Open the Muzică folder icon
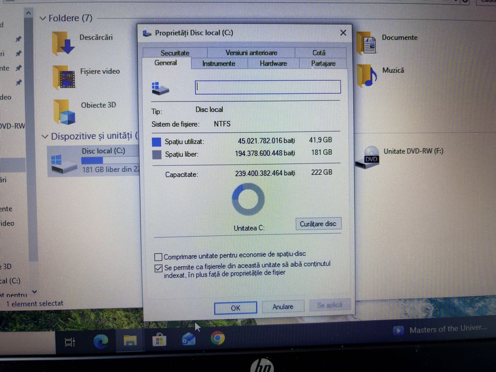 [367, 76]
